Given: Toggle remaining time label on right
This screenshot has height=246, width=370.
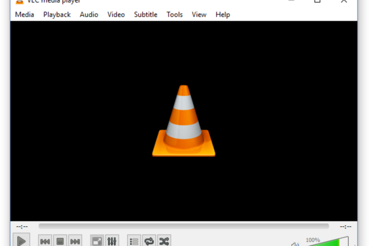Looking at the screenshot, I should click(x=345, y=227).
